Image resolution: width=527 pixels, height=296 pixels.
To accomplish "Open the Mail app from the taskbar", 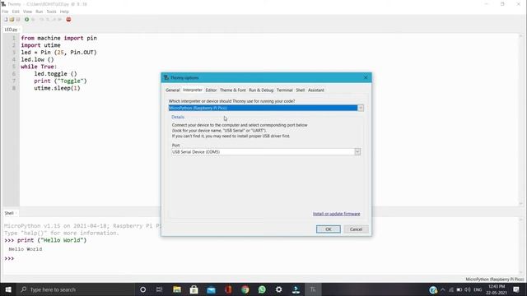I will [211, 289].
